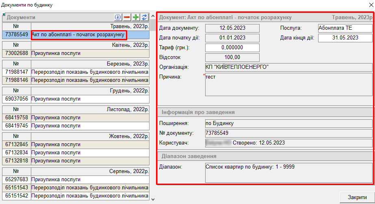Click into the Причина text area
The width and height of the screenshot is (375, 204).
tap(288, 84)
